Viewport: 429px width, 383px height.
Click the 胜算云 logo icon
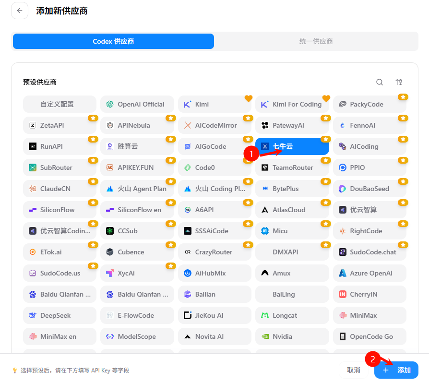(x=110, y=146)
